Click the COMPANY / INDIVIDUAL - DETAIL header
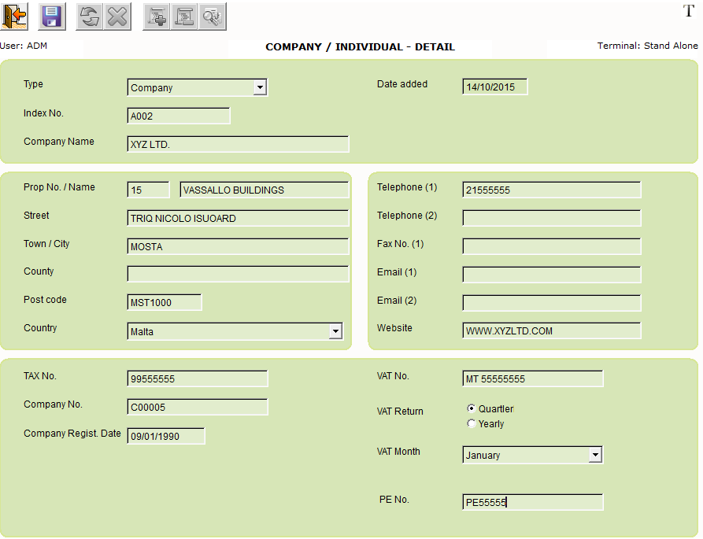703x539 pixels. 360,46
